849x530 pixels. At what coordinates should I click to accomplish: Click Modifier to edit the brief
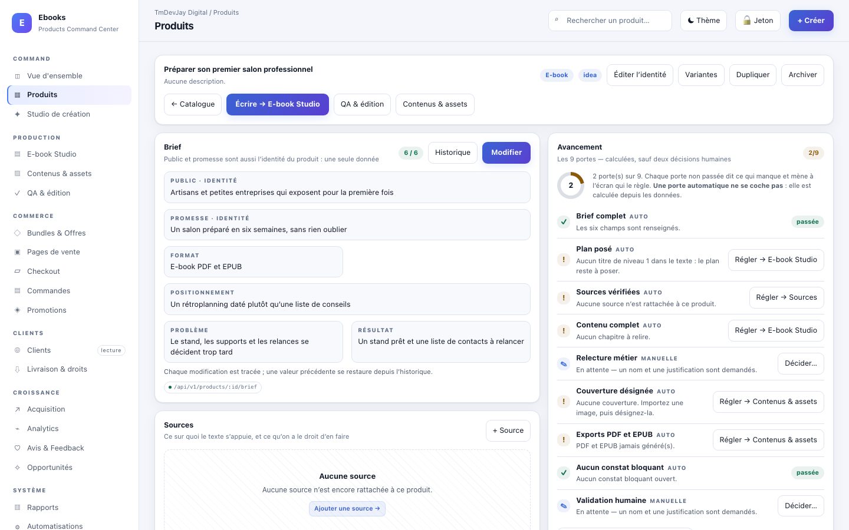[506, 153]
